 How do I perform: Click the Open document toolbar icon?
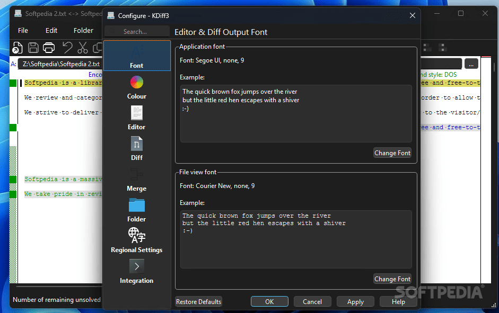[x=17, y=48]
